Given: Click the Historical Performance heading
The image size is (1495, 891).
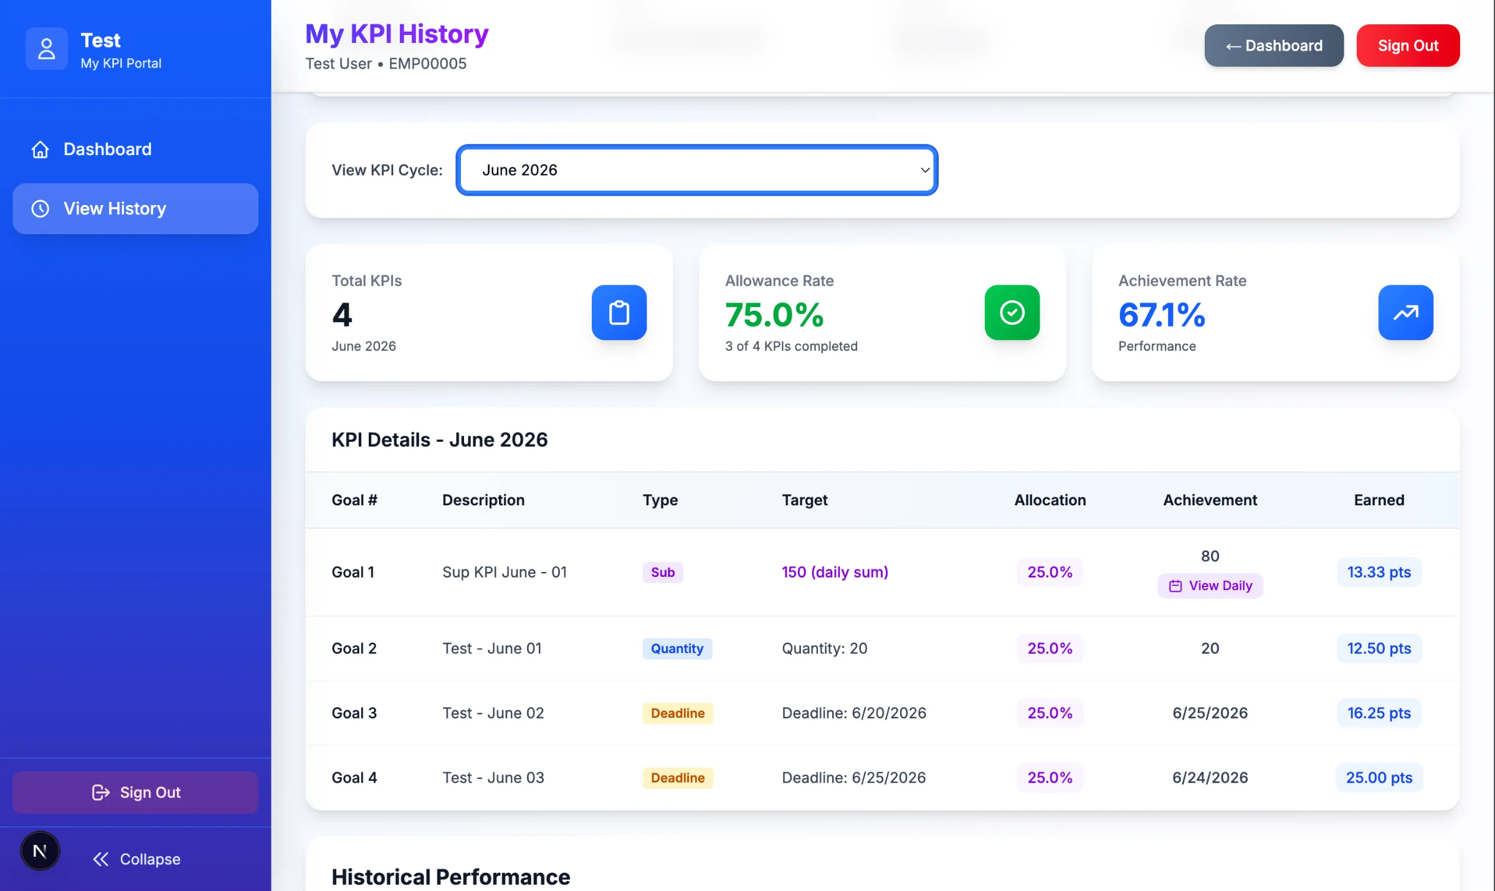Looking at the screenshot, I should [450, 877].
